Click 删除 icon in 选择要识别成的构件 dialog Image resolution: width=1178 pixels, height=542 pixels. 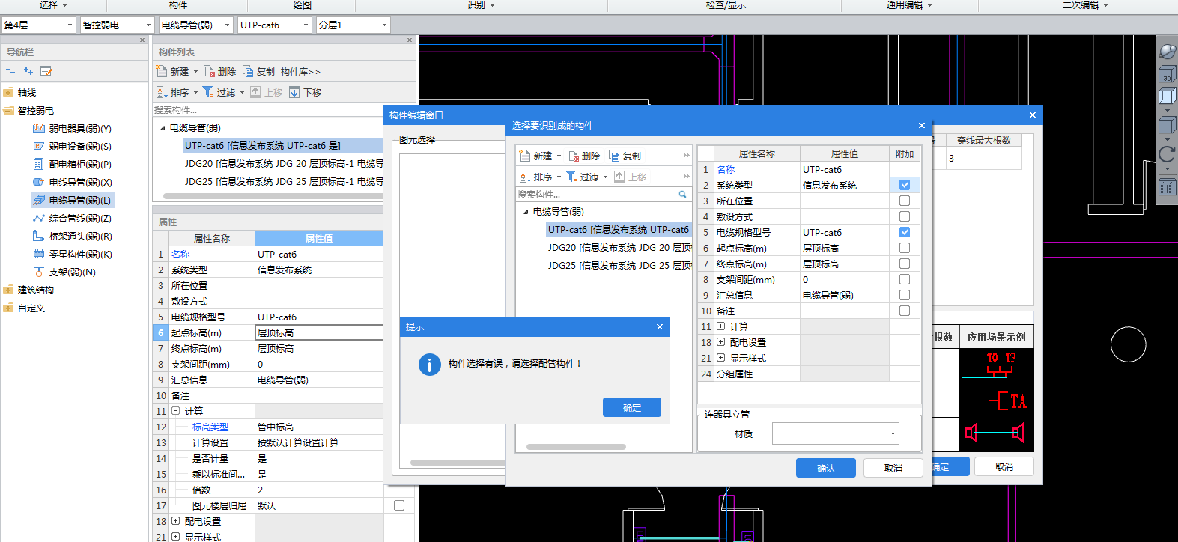574,156
